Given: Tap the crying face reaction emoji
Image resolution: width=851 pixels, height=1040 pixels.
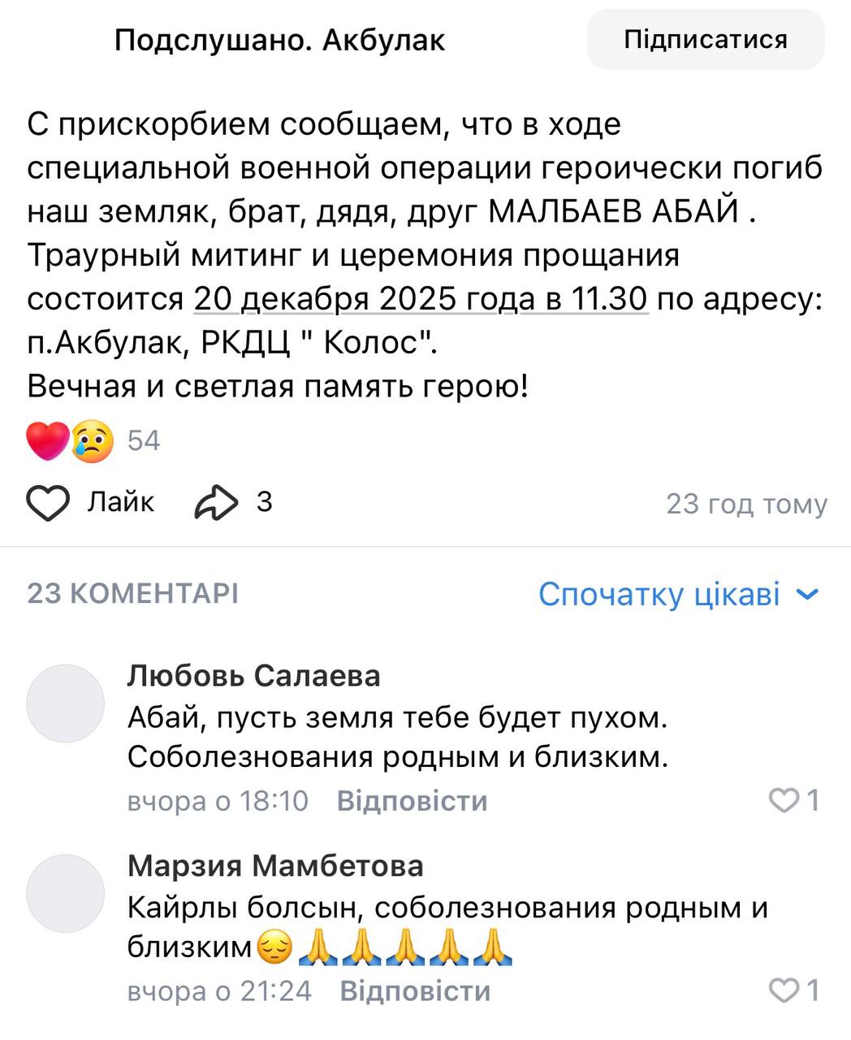Looking at the screenshot, I should (92, 441).
